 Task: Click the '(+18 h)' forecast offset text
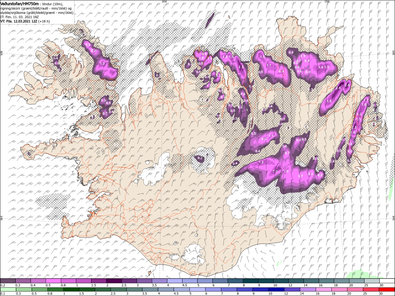44,21
